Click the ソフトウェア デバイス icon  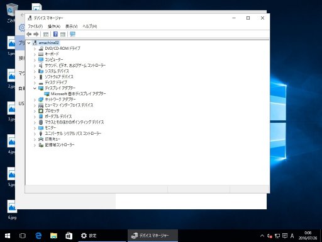click(41, 77)
